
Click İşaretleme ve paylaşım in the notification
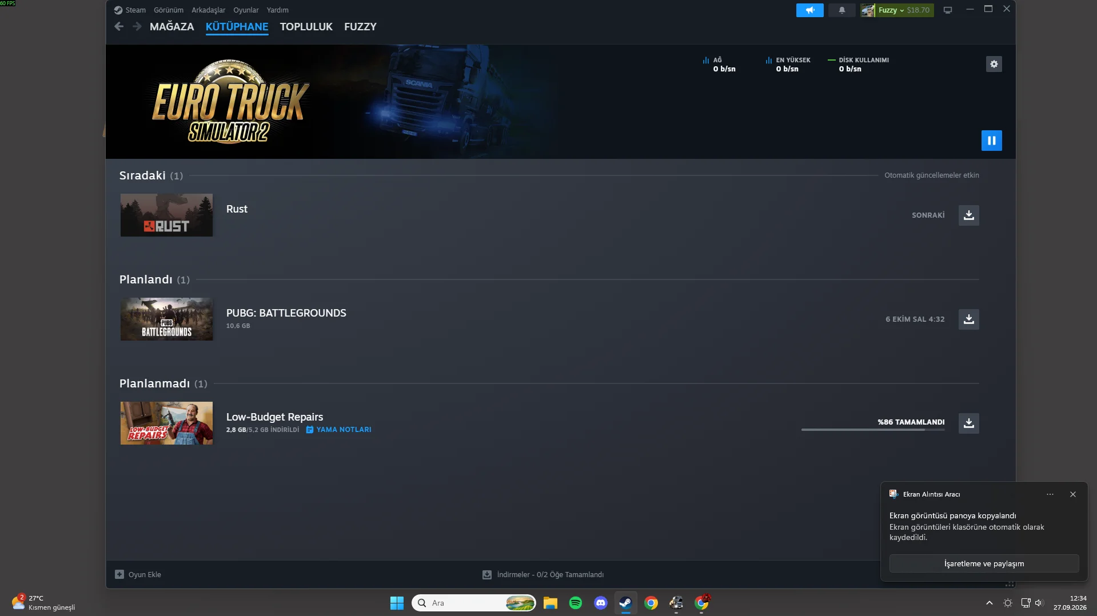pos(984,563)
